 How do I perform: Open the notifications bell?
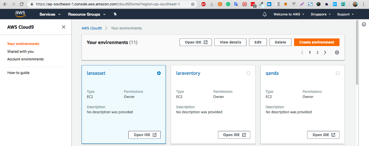click(264, 14)
